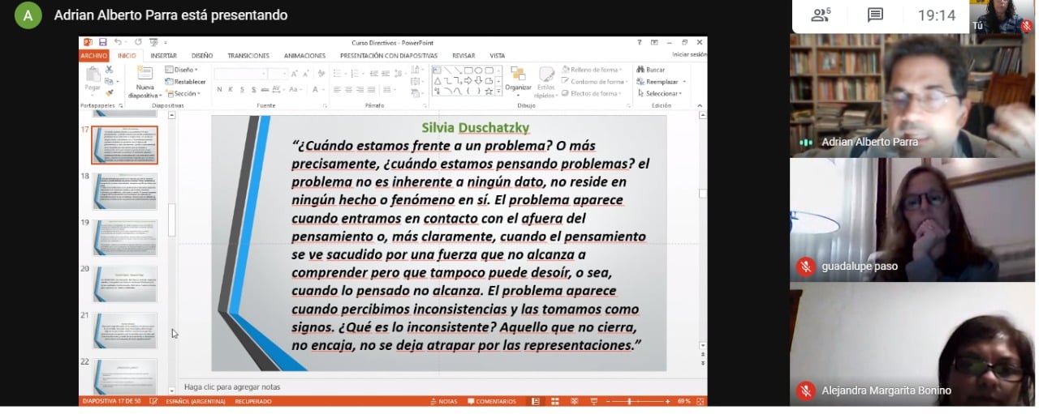Screen dimensions: 1039x414
Task: Click the Organizar arrange icon
Action: (x=518, y=75)
